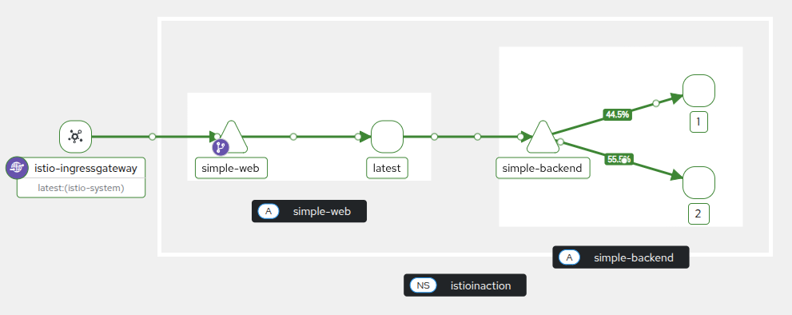Select the version 2 workload node
Viewport: 792px width, 315px height.
point(698,182)
